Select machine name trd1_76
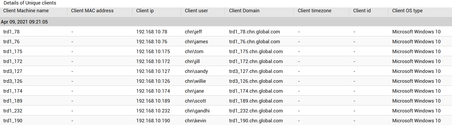The image size is (452, 125). pyautogui.click(x=11, y=42)
